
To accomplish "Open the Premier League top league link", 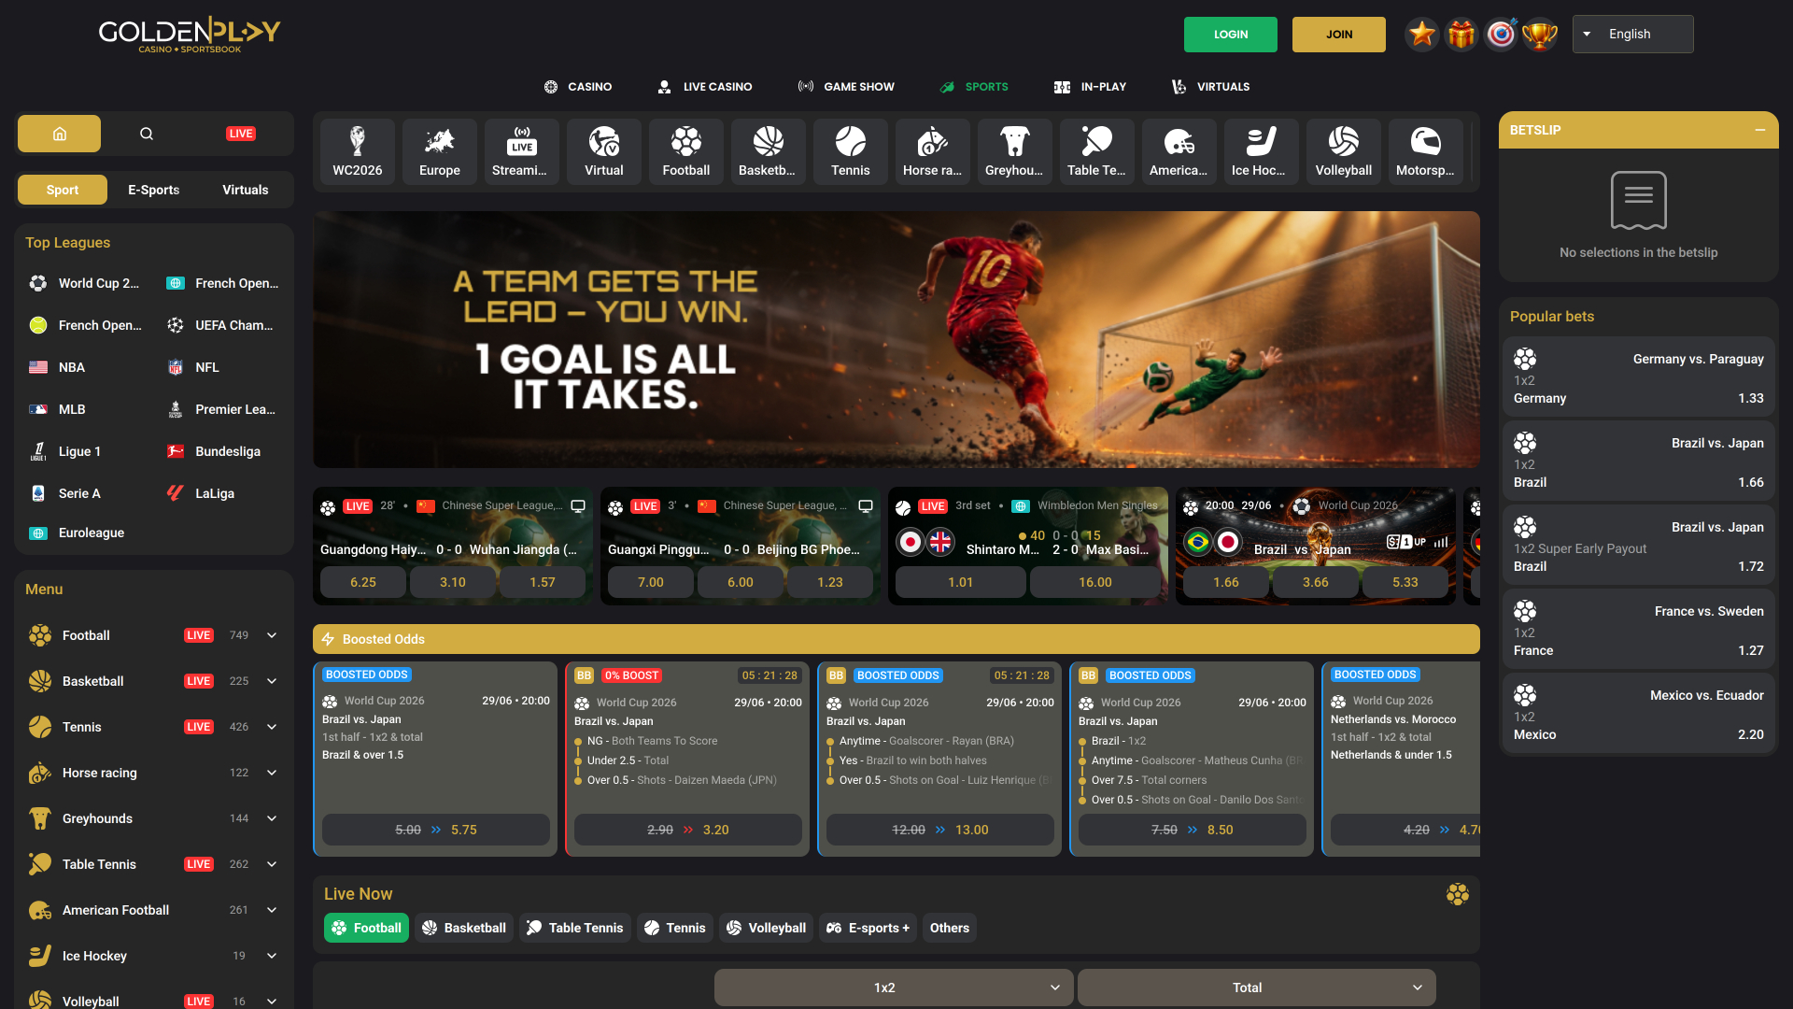I will click(x=221, y=409).
